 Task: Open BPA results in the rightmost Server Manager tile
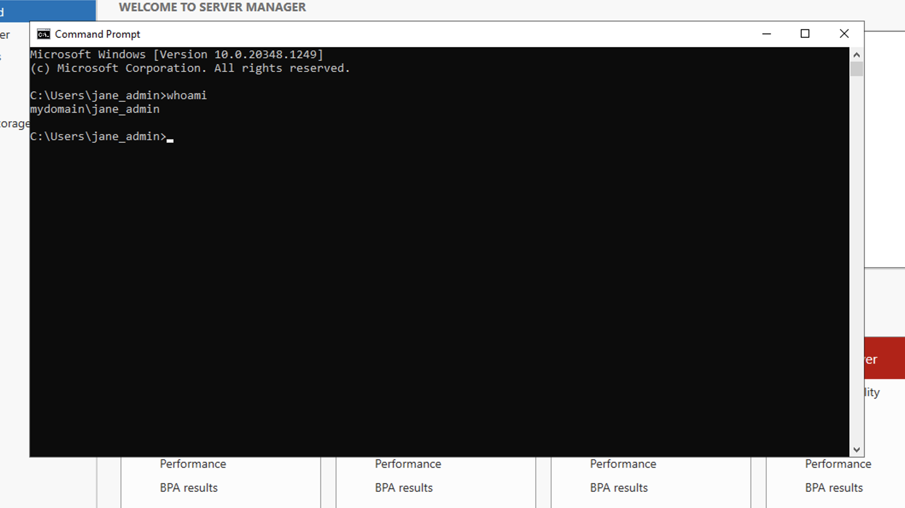pos(834,488)
